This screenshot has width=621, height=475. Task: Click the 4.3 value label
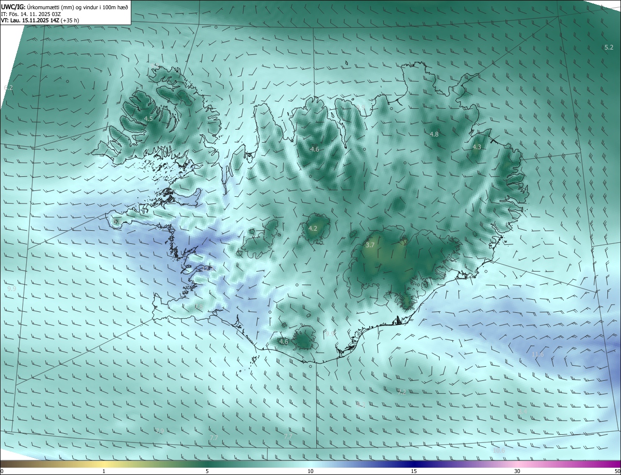477,147
